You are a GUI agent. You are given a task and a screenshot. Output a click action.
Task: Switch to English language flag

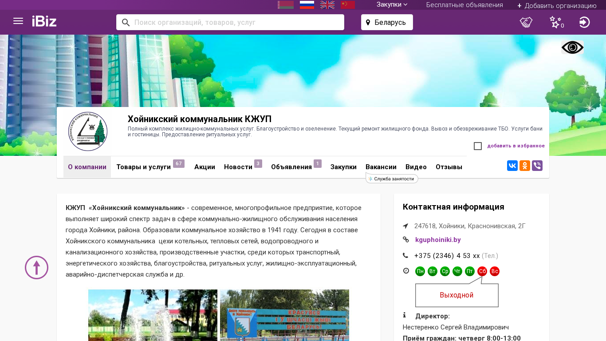coord(327,5)
